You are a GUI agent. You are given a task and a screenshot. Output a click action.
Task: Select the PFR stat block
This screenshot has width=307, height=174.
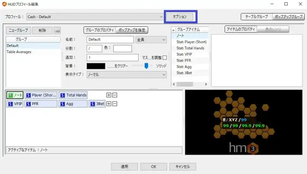coord(41,103)
